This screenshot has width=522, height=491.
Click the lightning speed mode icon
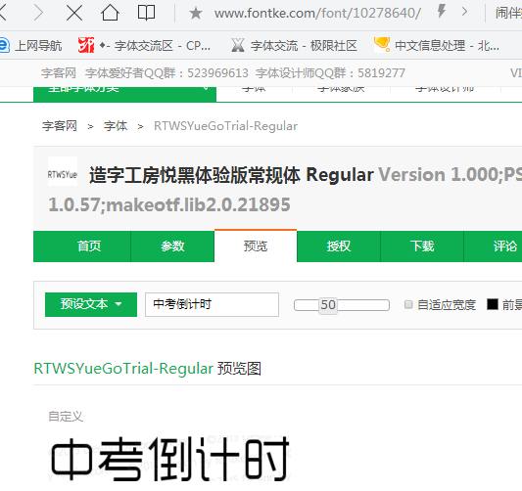[x=442, y=12]
